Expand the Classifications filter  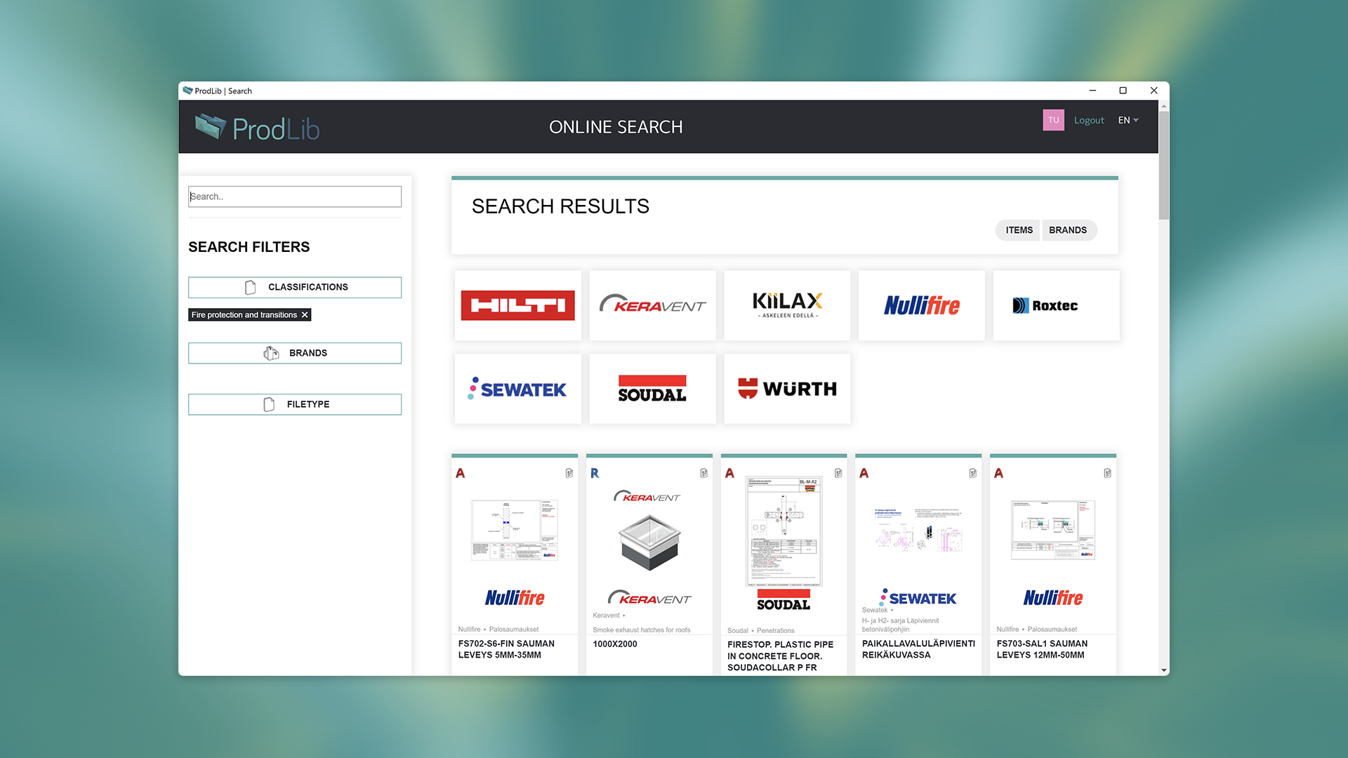(295, 287)
